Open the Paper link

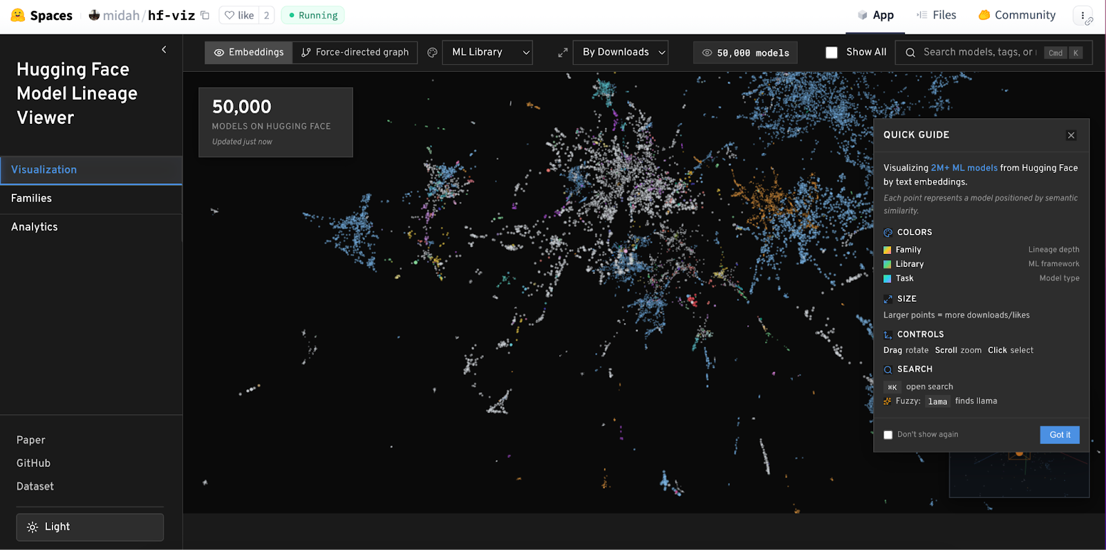[31, 440]
